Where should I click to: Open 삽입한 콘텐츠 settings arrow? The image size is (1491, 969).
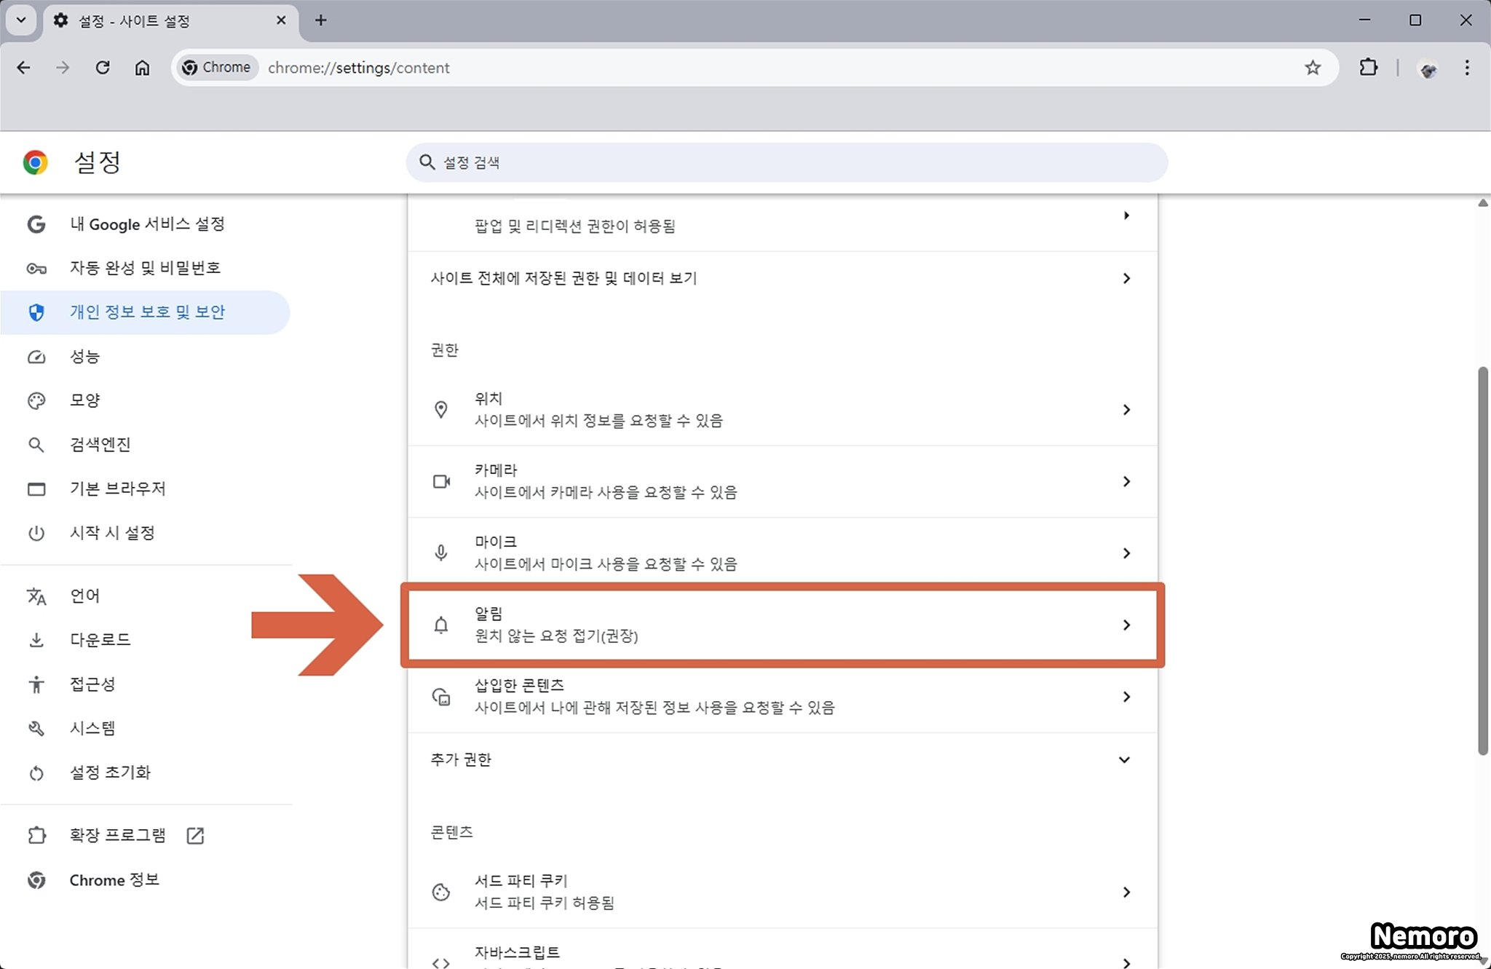click(x=1126, y=697)
